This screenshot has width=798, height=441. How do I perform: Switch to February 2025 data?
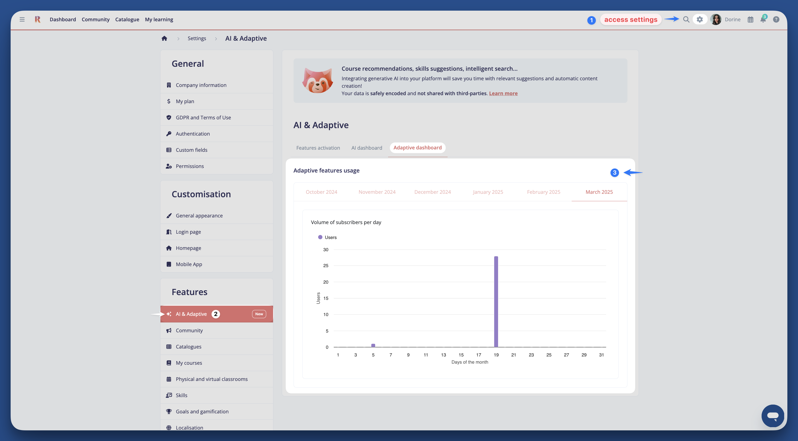pos(543,192)
